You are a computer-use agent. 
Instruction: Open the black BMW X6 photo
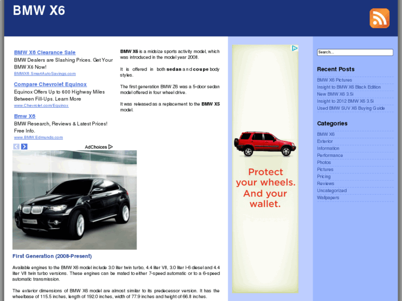[75, 200]
